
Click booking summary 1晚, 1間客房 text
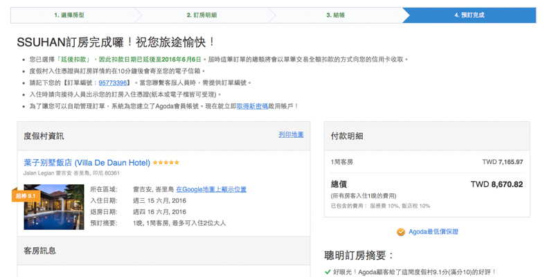point(179,223)
